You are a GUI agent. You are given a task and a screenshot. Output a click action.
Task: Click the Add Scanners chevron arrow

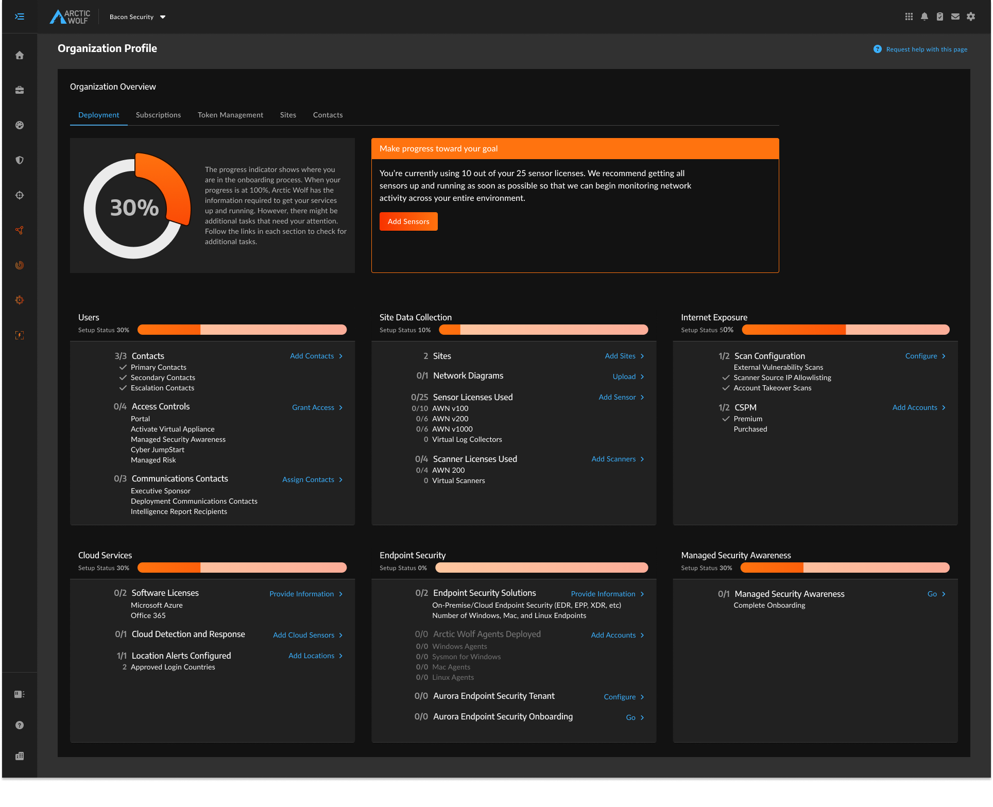pyautogui.click(x=642, y=459)
